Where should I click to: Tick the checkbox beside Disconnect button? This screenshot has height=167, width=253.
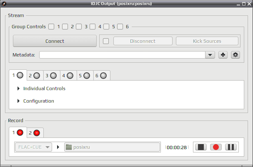click(106, 41)
